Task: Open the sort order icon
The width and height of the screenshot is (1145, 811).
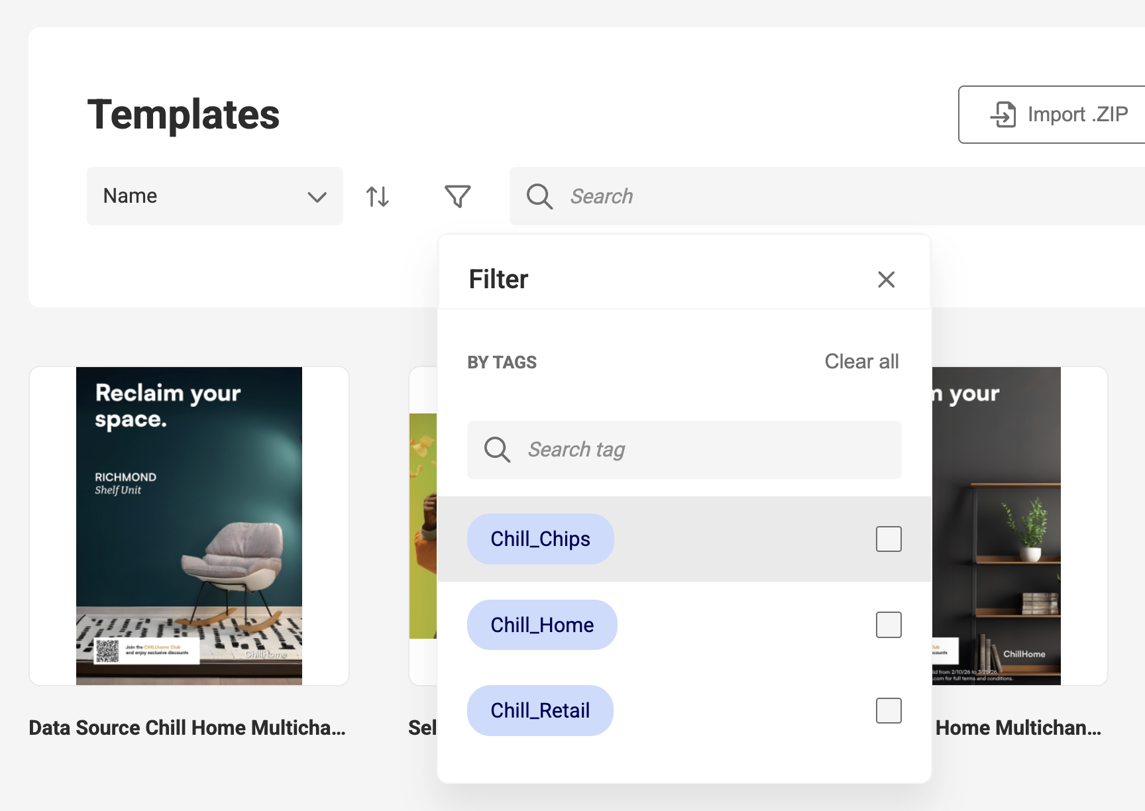Action: click(x=377, y=196)
